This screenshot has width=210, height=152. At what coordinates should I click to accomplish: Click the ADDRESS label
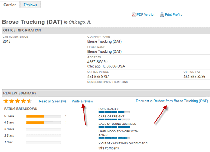point(94,57)
